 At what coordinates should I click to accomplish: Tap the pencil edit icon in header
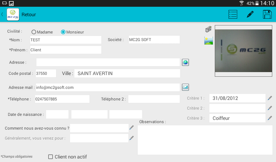click(250, 14)
